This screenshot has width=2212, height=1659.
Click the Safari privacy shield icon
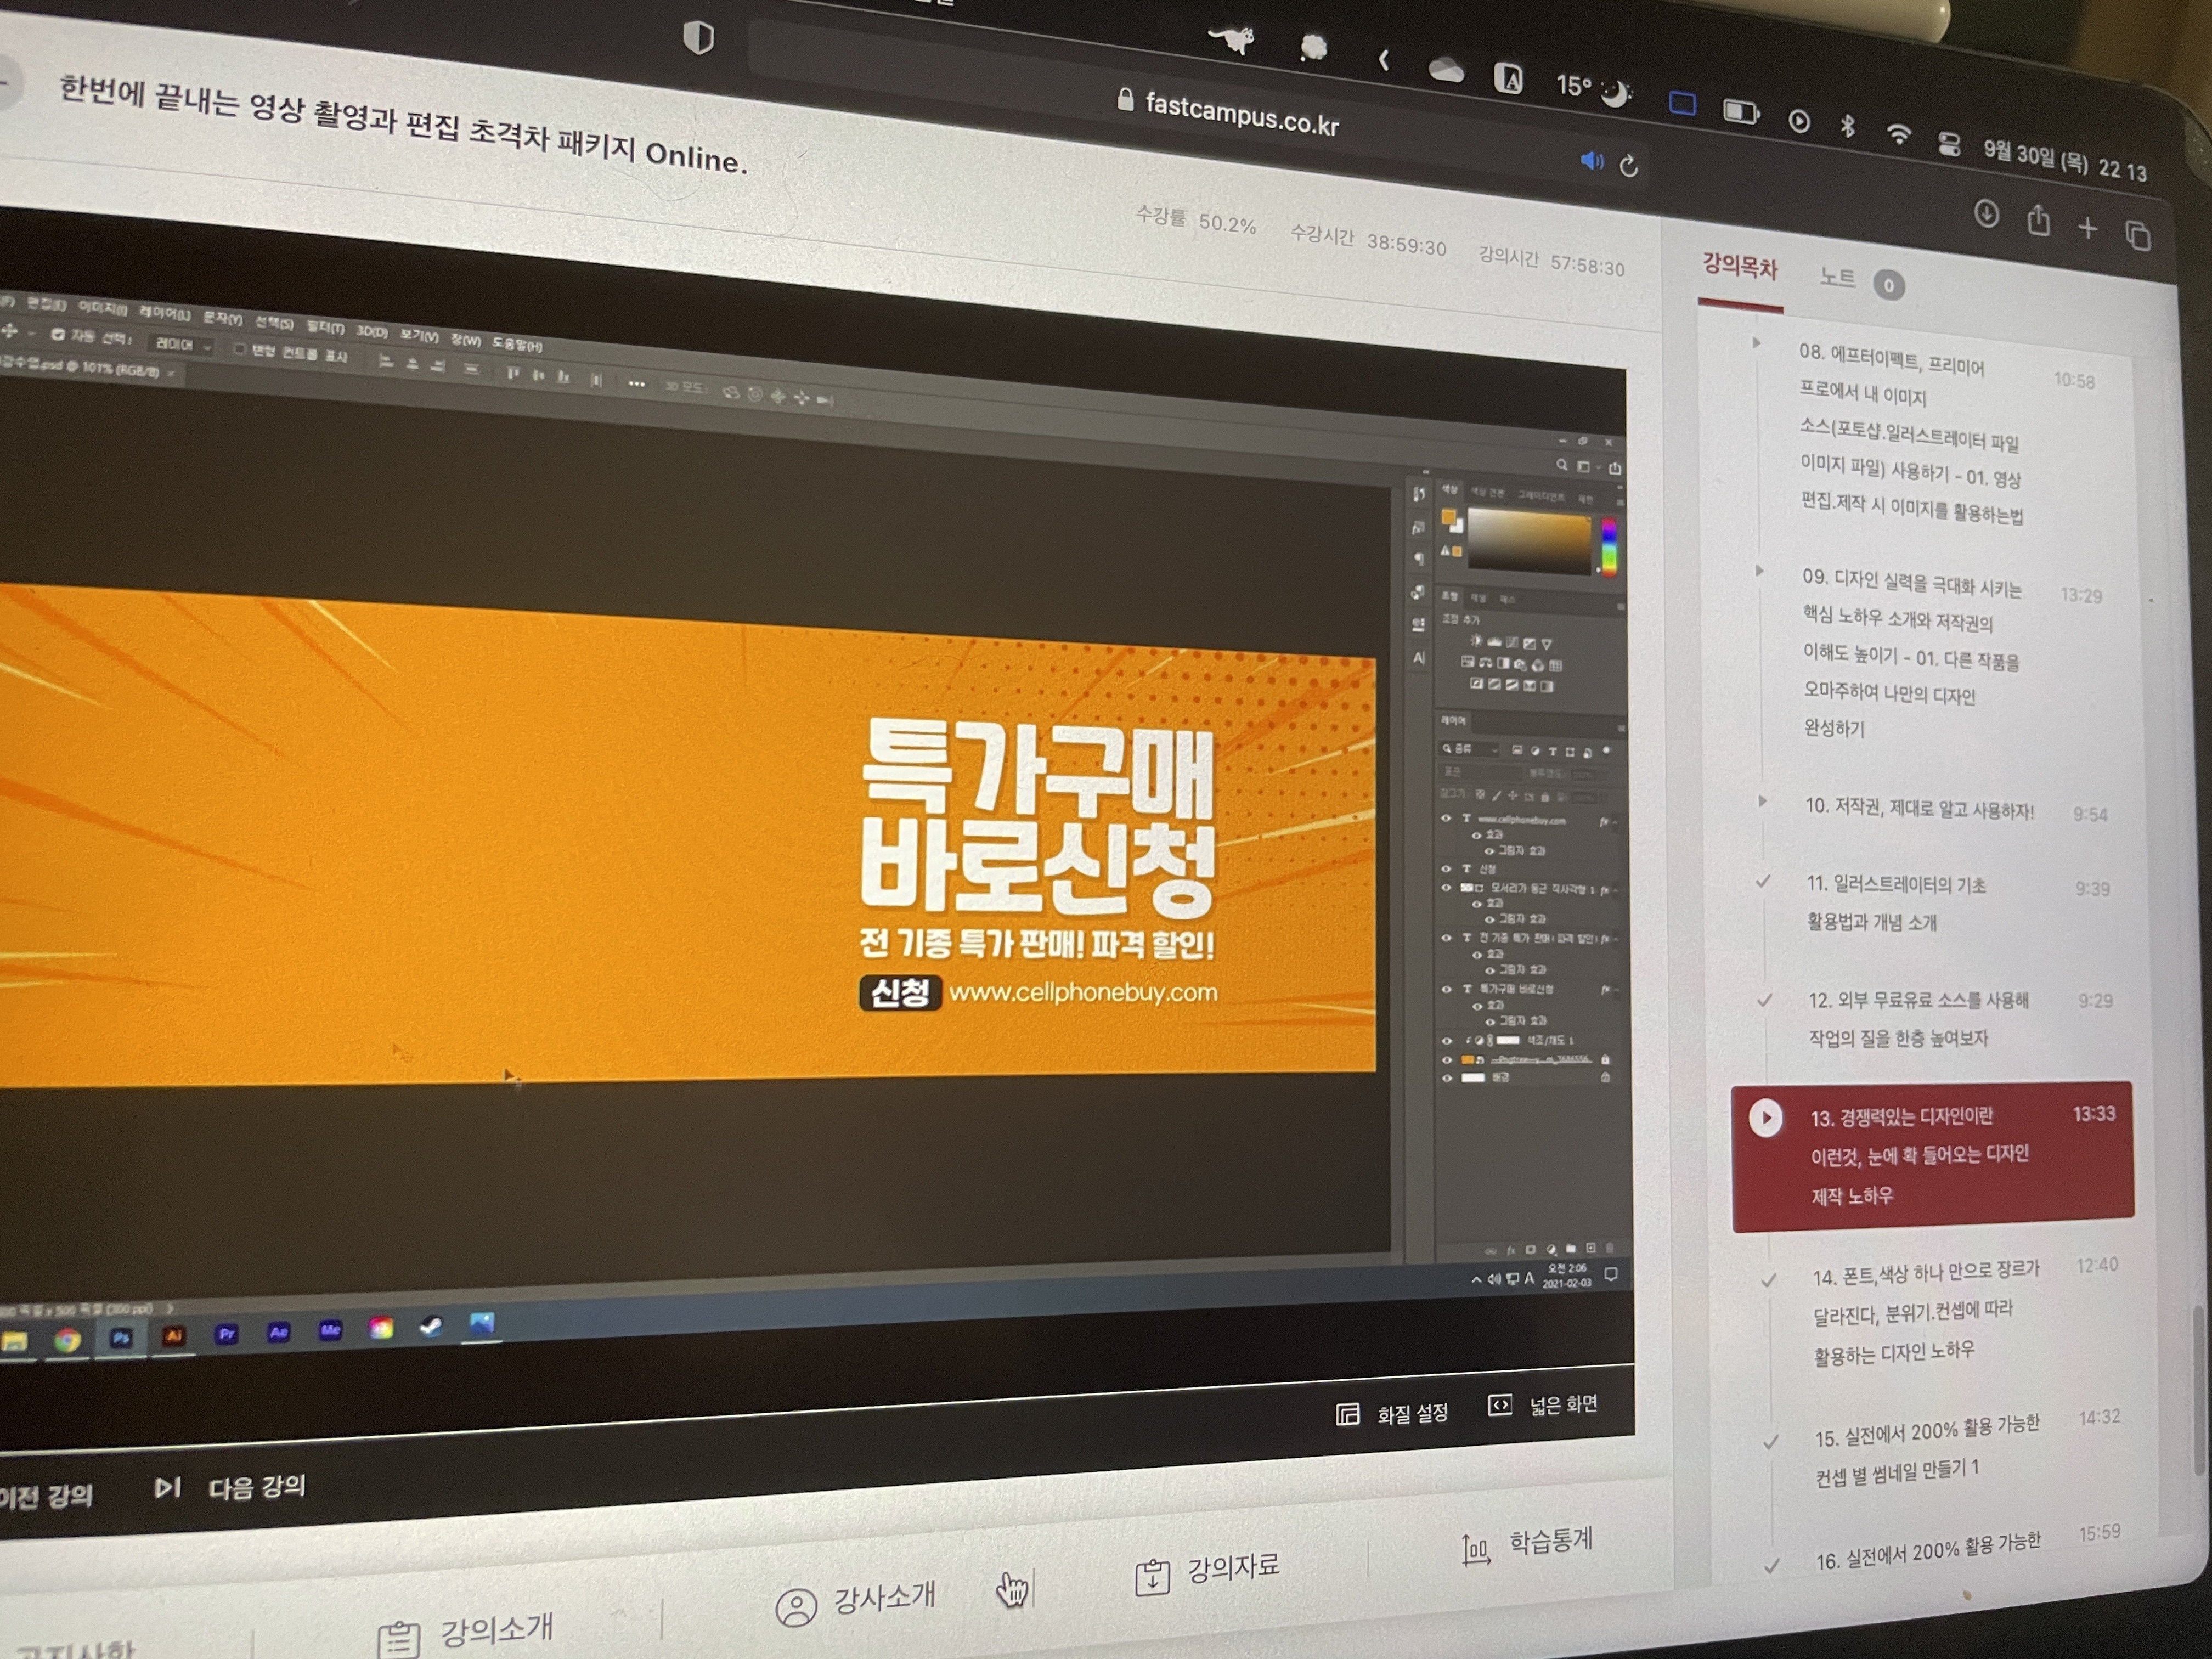[698, 38]
